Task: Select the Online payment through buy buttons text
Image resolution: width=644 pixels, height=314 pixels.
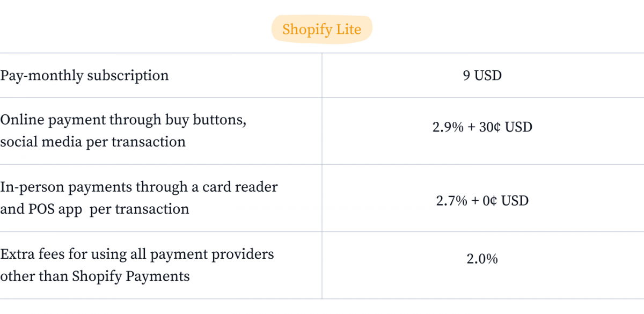Action: pyautogui.click(x=123, y=120)
